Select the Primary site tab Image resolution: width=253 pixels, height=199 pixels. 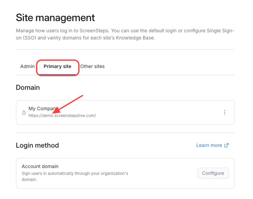point(57,66)
